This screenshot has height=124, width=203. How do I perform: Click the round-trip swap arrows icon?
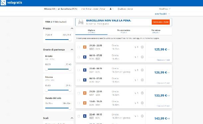coord(59,9)
